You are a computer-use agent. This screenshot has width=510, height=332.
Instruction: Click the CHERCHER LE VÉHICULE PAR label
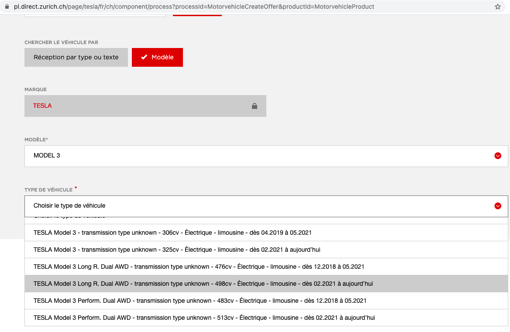[61, 42]
